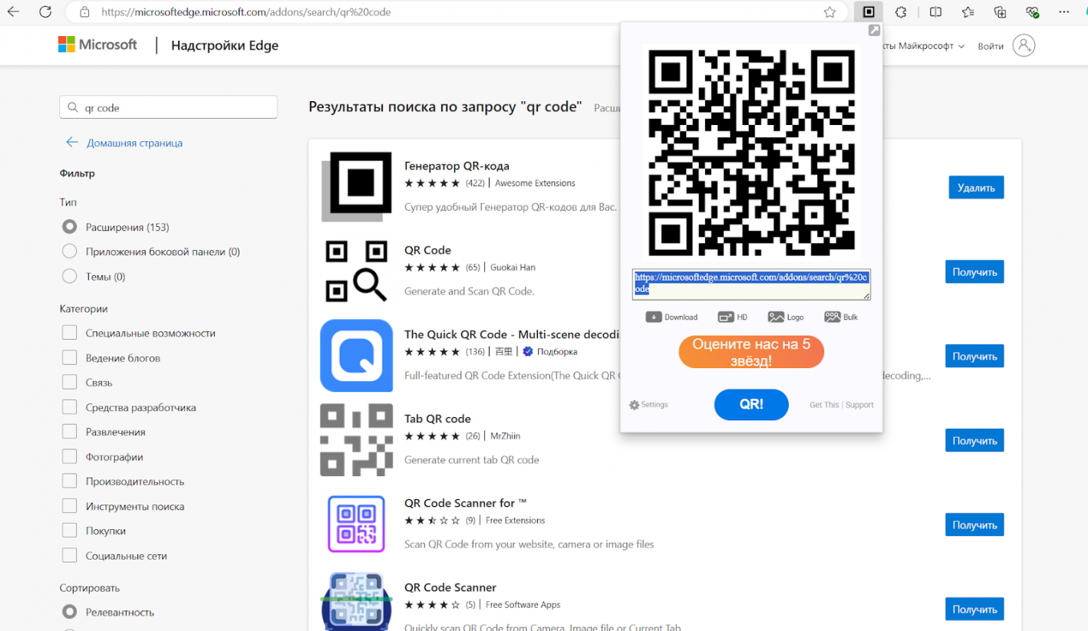Image resolution: width=1088 pixels, height=631 pixels.
Task: Check the Специальные возможности checkbox
Action: click(70, 333)
